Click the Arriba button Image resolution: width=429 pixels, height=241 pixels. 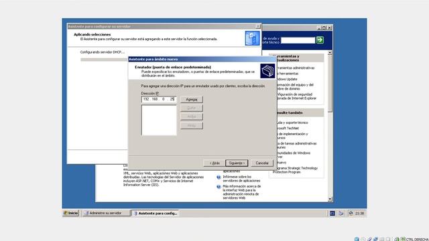click(x=192, y=116)
